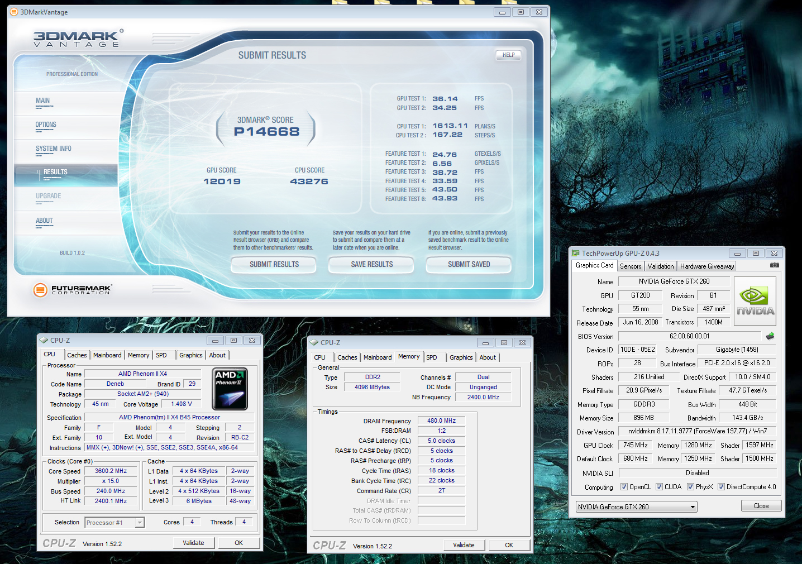This screenshot has height=564, width=802.
Task: Open Caches tab in CPU-Z CPU window
Action: coord(77,355)
